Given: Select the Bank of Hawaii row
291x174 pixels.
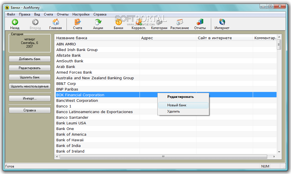Looking at the screenshot, I should pyautogui.click(x=166, y=140).
